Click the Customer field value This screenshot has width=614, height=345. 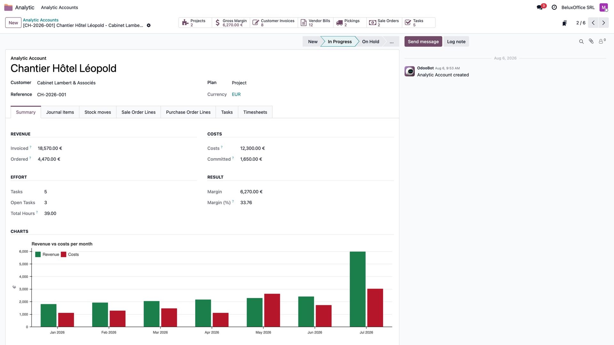[x=66, y=83]
